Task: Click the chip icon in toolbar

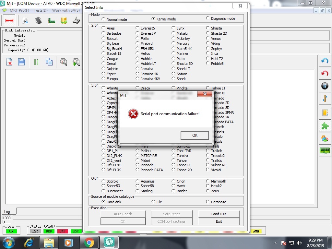Action: pos(38,20)
